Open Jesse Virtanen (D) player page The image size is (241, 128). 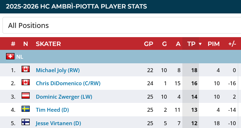58,123
